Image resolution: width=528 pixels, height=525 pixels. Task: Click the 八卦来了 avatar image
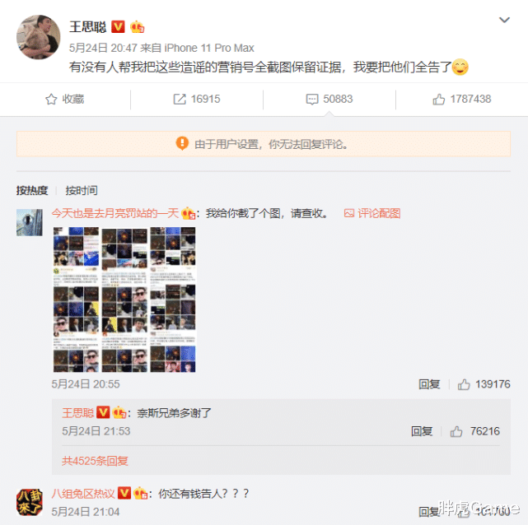[30, 502]
